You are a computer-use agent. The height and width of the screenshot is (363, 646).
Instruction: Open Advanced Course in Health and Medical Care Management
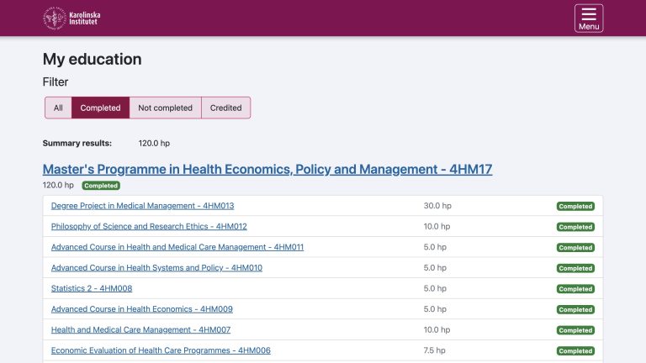click(177, 247)
